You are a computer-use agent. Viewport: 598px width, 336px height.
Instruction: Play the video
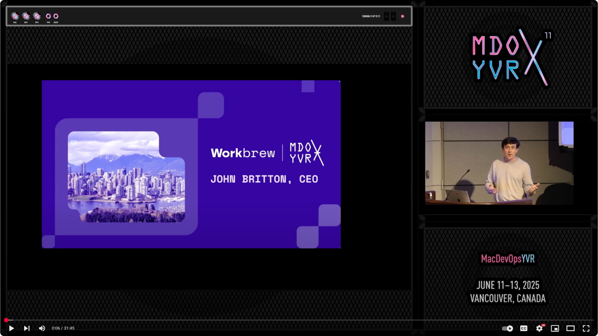[12, 328]
